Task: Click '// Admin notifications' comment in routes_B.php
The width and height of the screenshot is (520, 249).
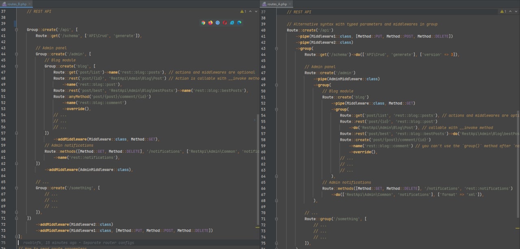Action: (69, 145)
